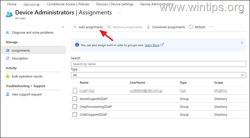Screen dimensions: 250x138
Task: Click Group type in CmpProvisioningGDAP row
Action: tap(184, 107)
